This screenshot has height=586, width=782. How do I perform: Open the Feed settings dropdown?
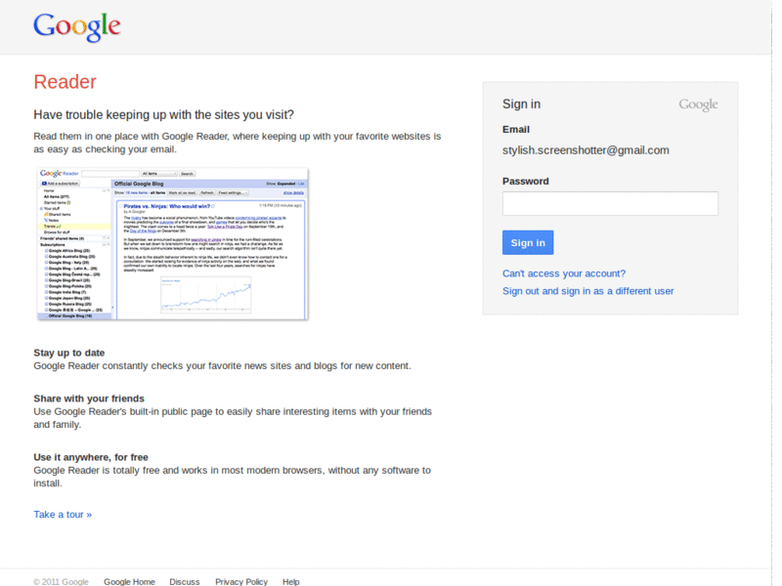(231, 192)
